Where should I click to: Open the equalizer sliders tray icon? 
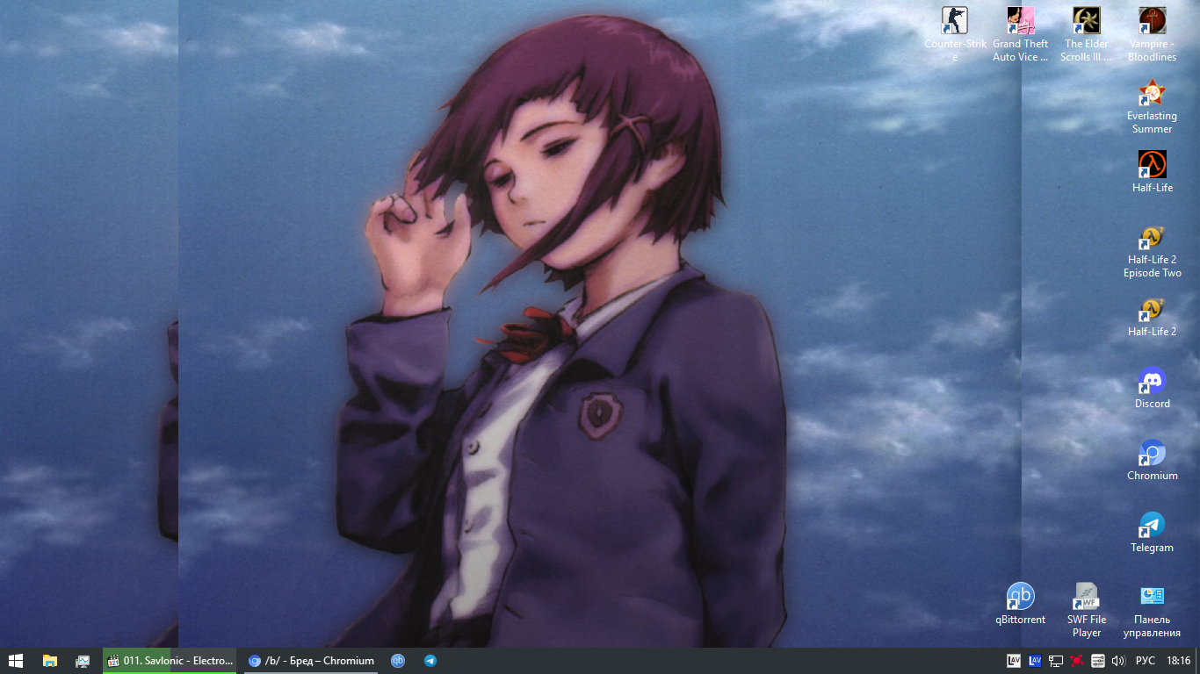click(x=1097, y=661)
